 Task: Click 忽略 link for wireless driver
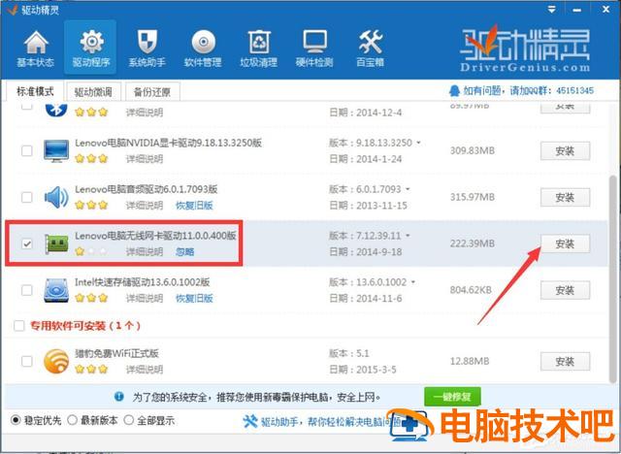(x=184, y=252)
